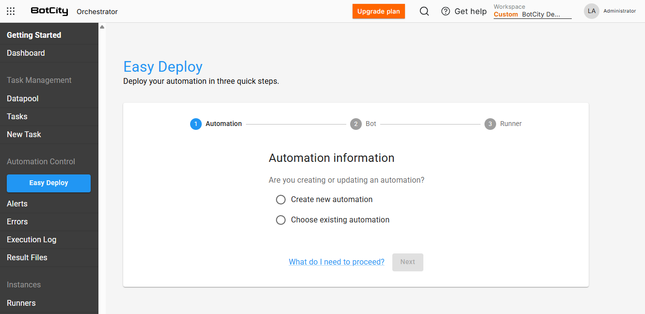Open Runners in sidebar
This screenshot has width=645, height=314.
click(49, 303)
